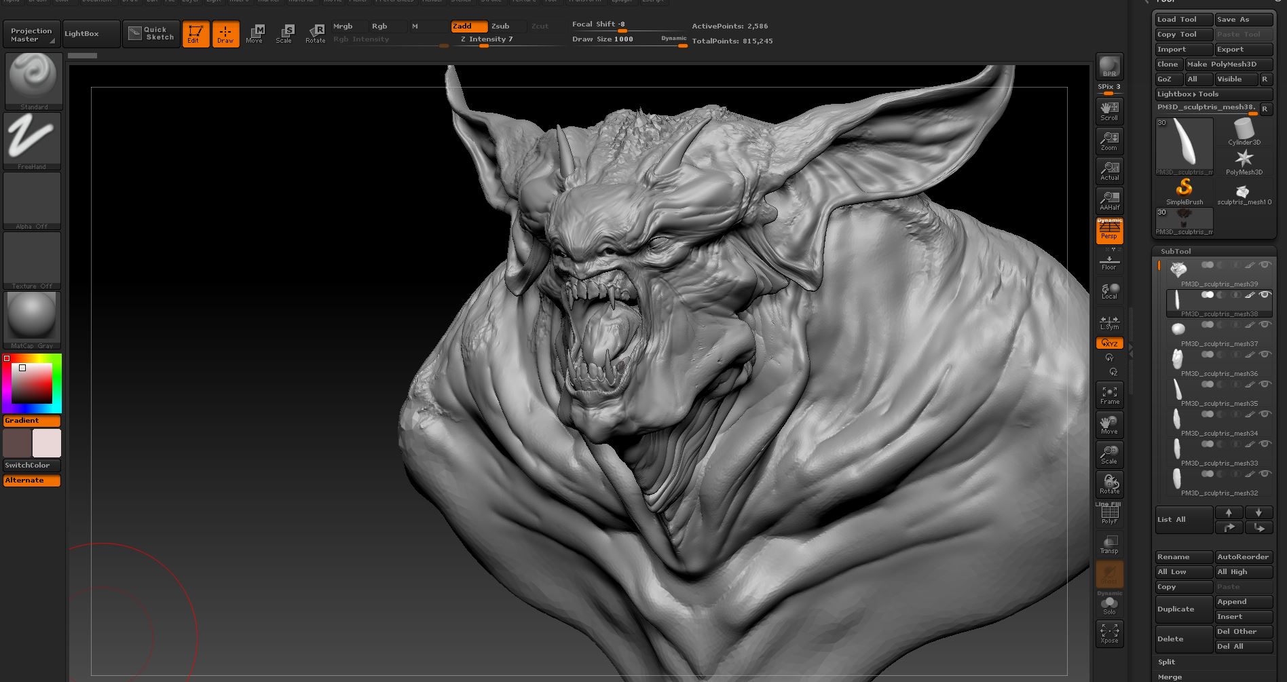Move subtool down with the down arrow
Viewport: 1287px width, 682px height.
1258,512
